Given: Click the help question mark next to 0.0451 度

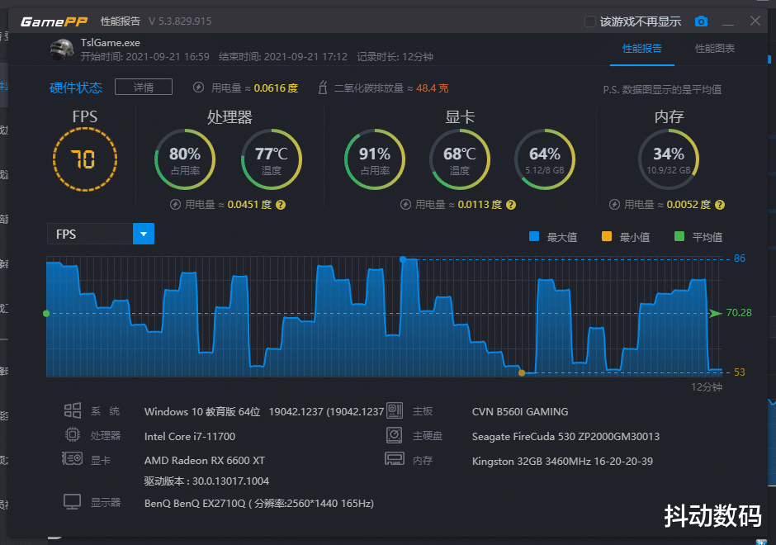Looking at the screenshot, I should pos(281,205).
